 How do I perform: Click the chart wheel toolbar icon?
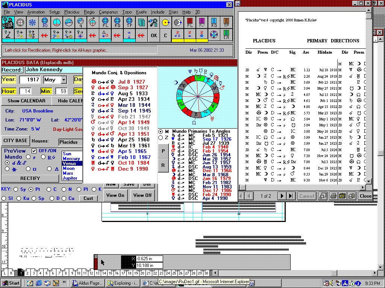20,22
